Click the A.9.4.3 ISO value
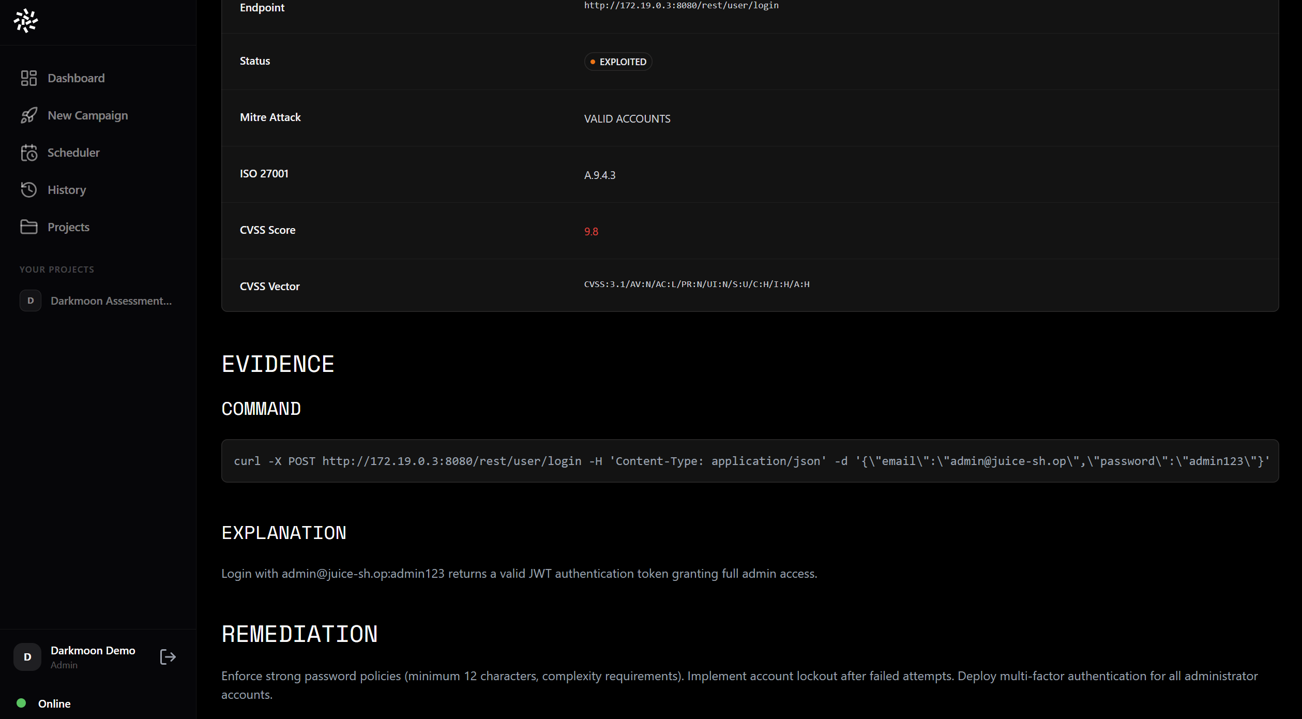The width and height of the screenshot is (1302, 719). click(600, 175)
